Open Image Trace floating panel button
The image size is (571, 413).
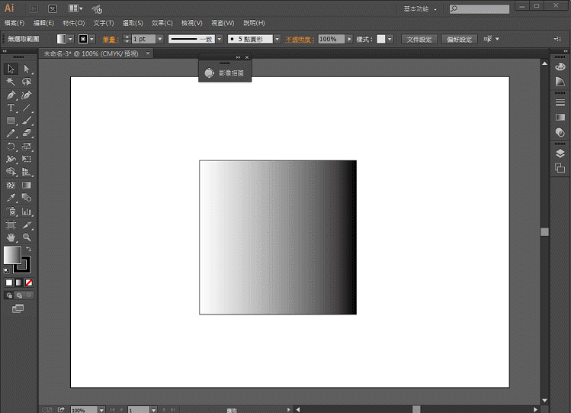click(x=225, y=73)
